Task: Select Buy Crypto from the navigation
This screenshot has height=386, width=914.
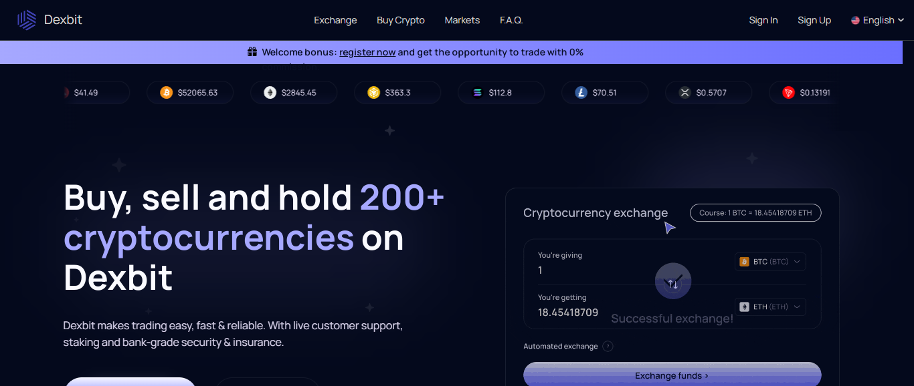Action: click(x=400, y=19)
